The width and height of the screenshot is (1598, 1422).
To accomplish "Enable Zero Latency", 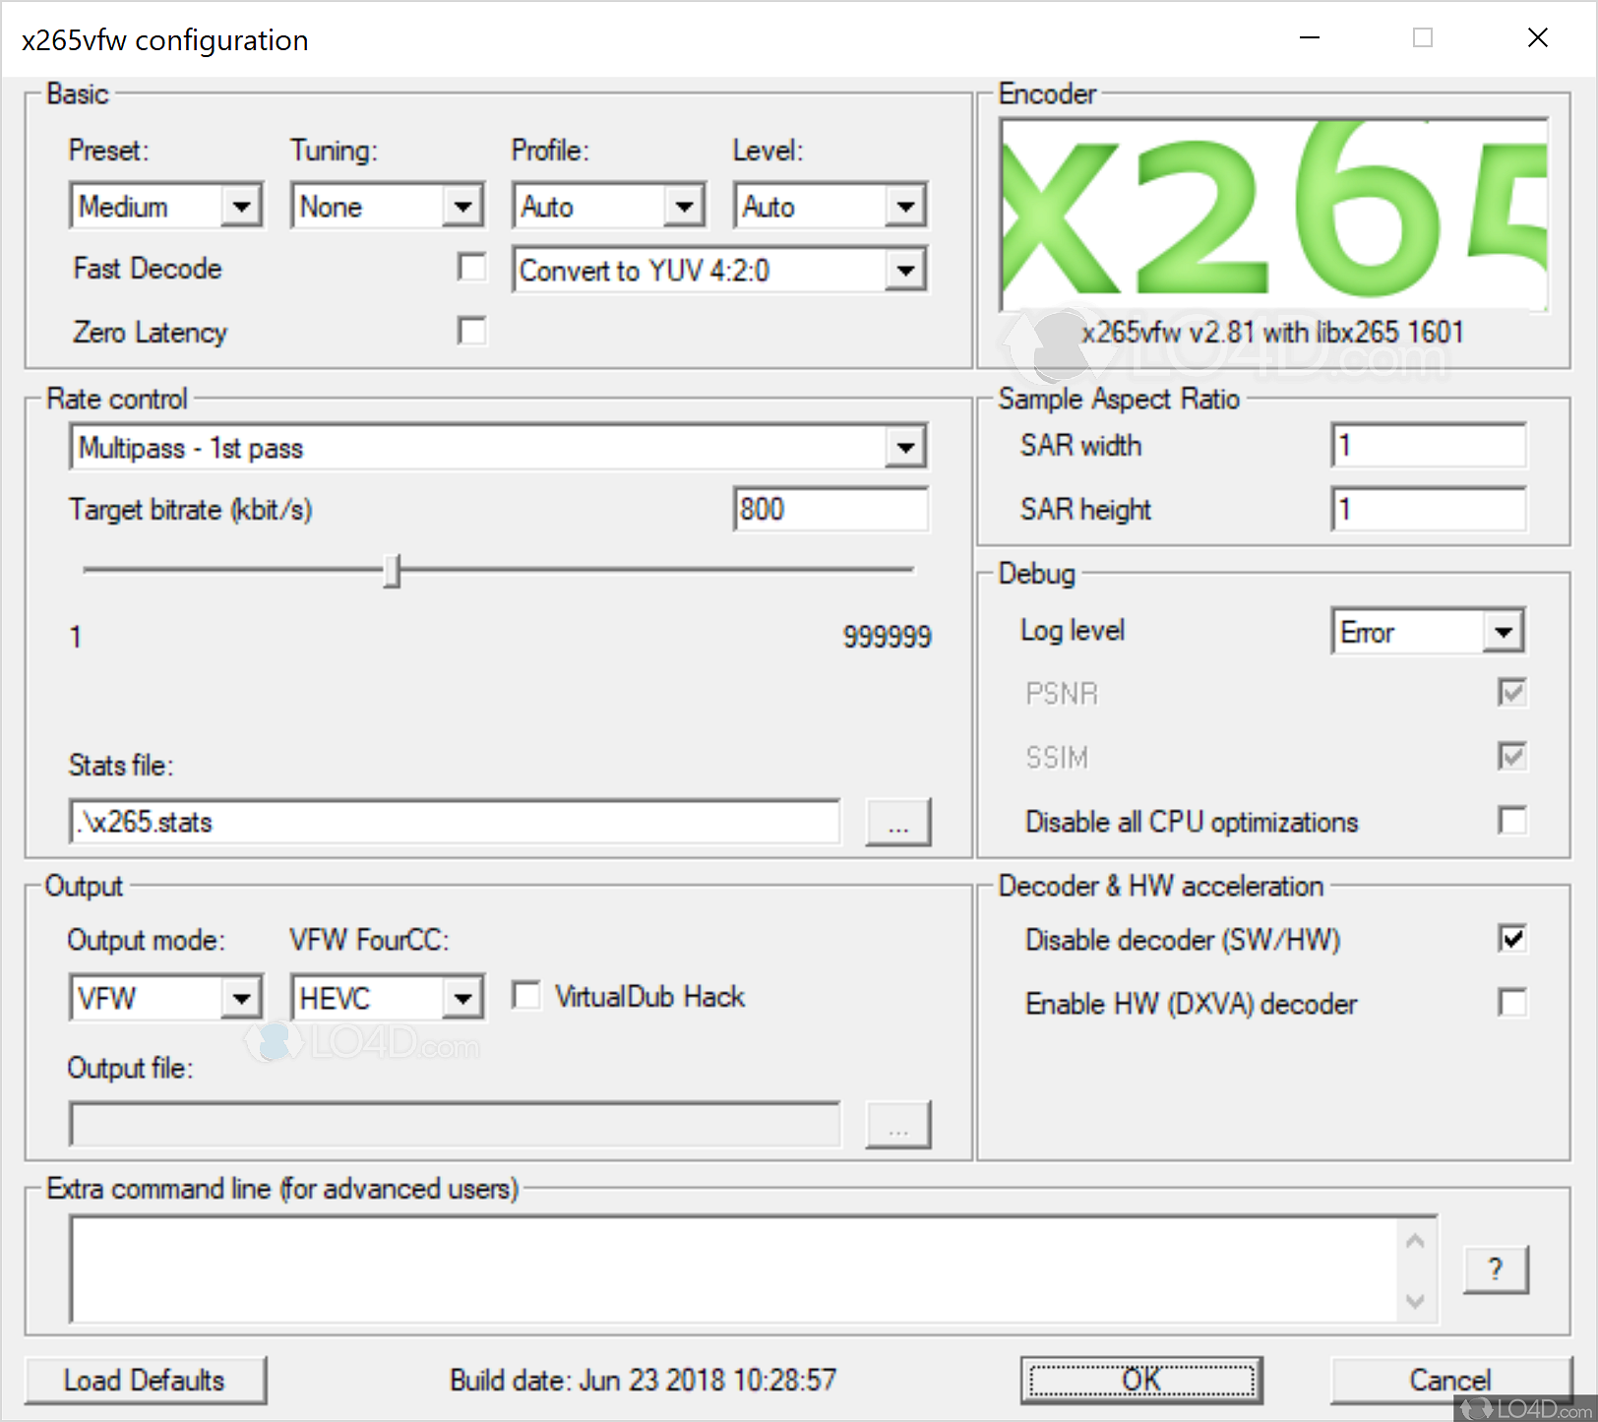I will (x=472, y=332).
